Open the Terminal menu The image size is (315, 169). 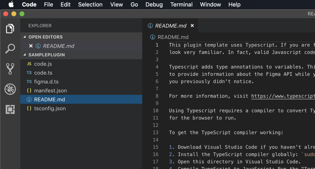(181, 4)
